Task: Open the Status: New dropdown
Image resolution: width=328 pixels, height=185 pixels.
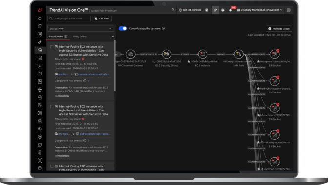Action: [x=81, y=29]
